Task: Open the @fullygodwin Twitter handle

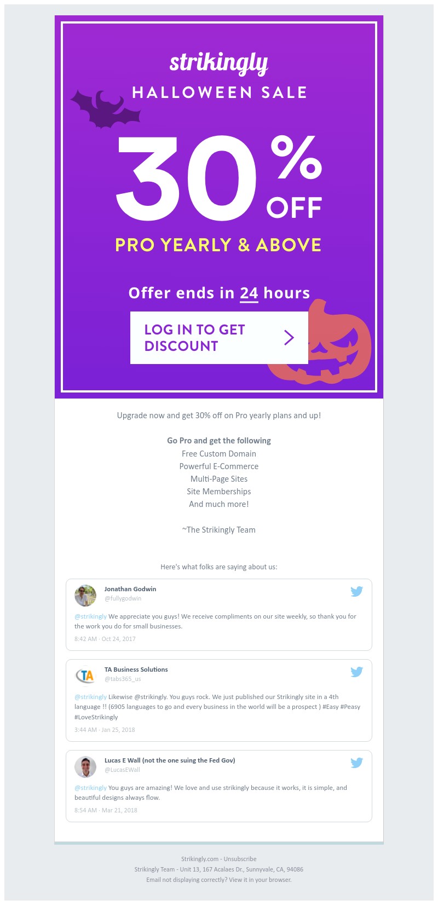Action: 123,599
